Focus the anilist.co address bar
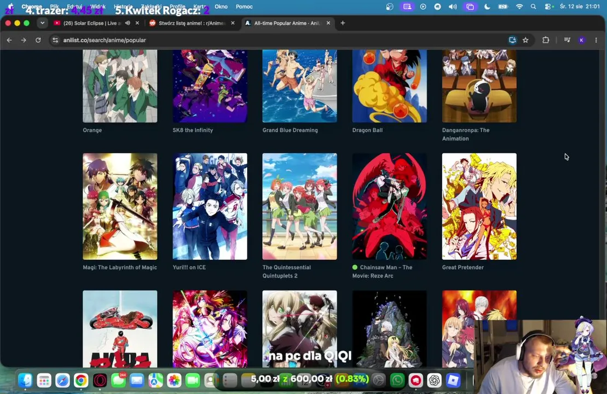Viewport: 607px width, 394px height. point(279,40)
